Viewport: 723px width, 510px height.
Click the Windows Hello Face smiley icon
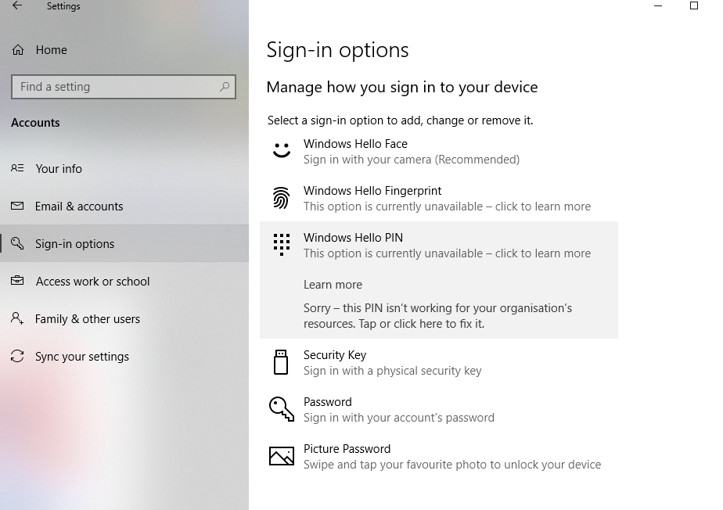pyautogui.click(x=281, y=150)
